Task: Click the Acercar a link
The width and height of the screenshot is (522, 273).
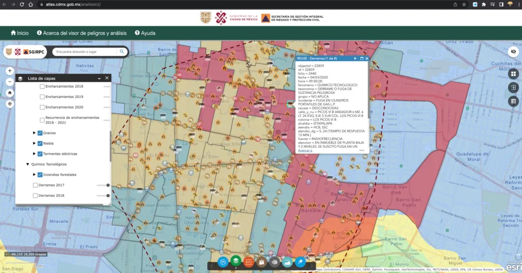Action: 305,150
